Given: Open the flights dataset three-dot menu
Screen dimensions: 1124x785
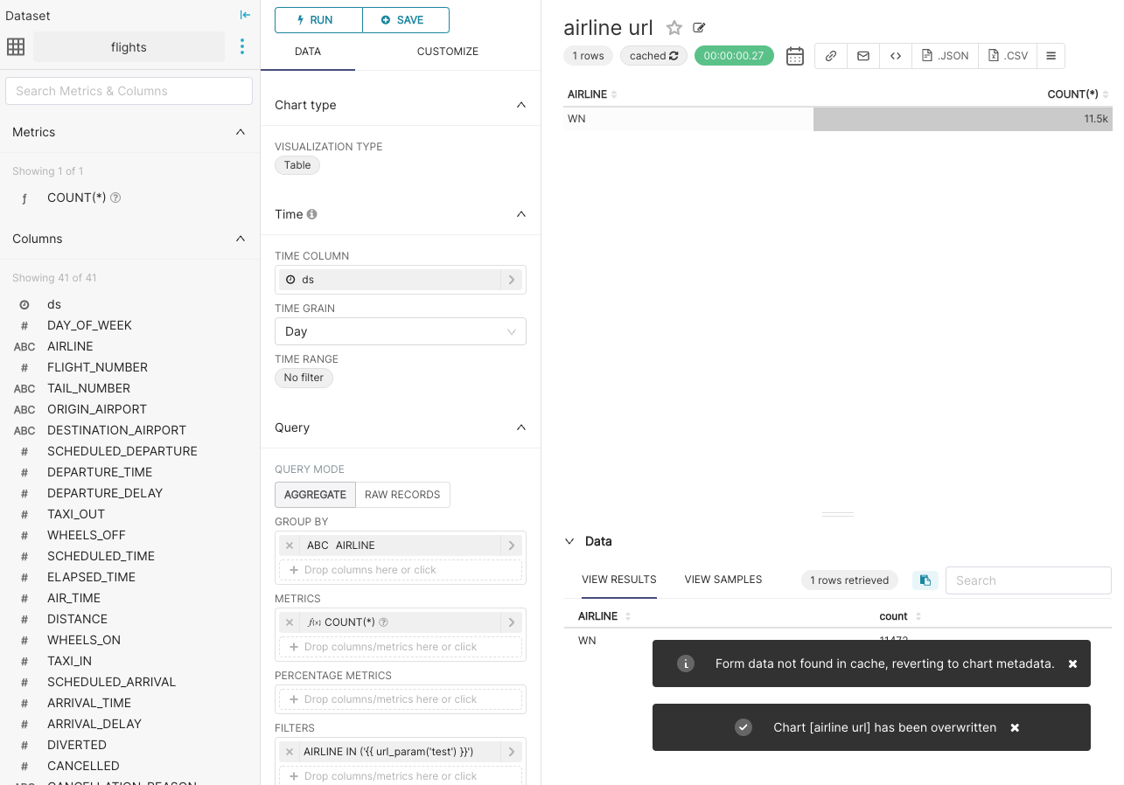Looking at the screenshot, I should (x=242, y=47).
